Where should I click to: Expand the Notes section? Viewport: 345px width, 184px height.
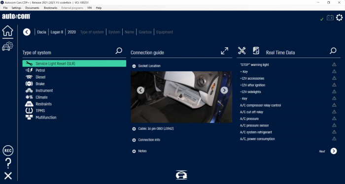pos(134,152)
